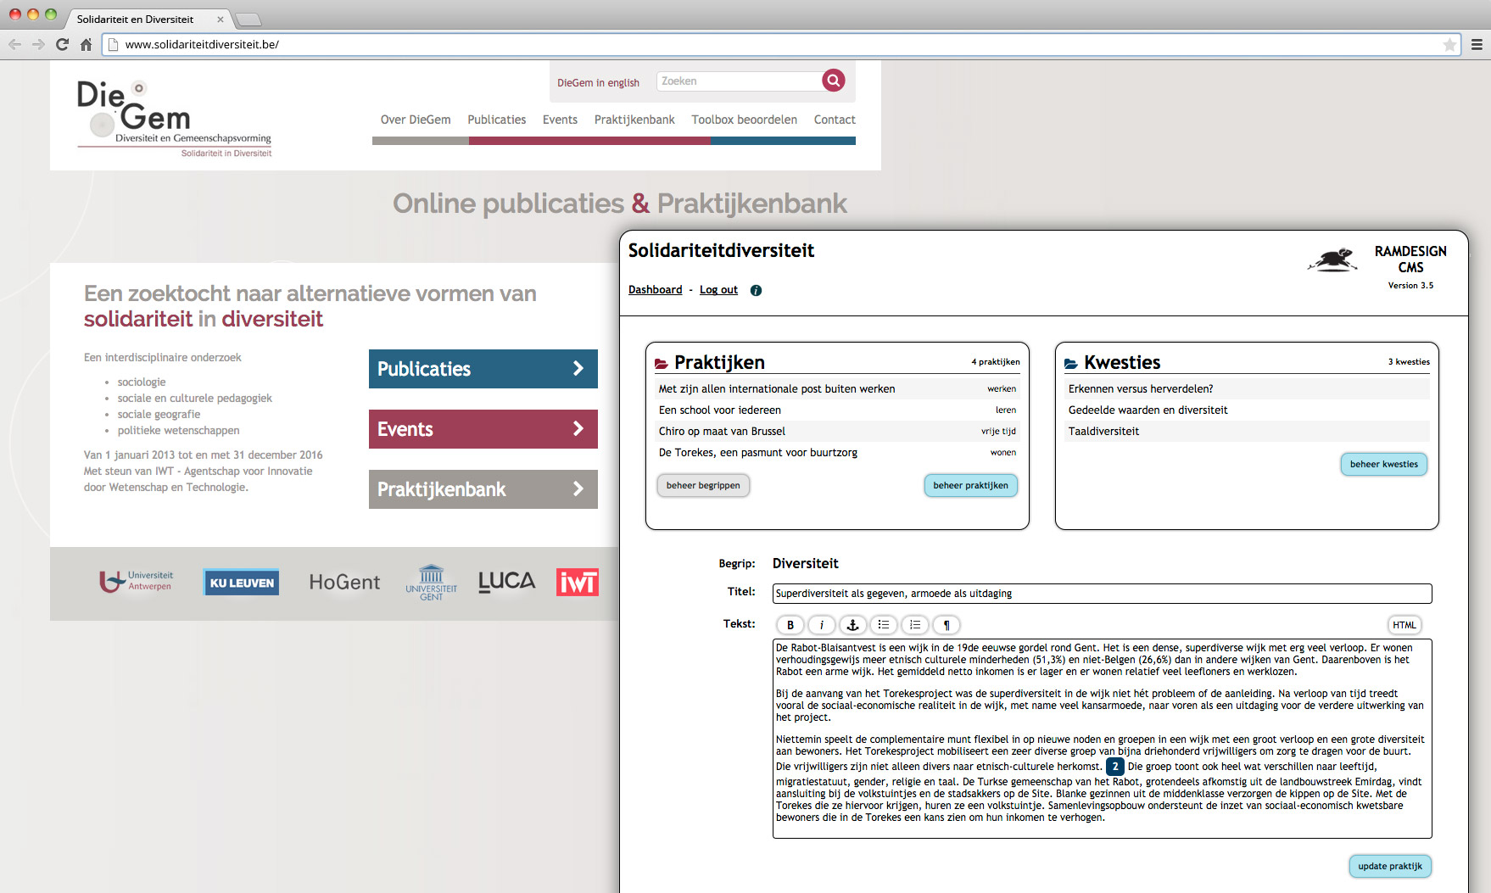The height and width of the screenshot is (893, 1491).
Task: Open the Chrome hamburger menu
Action: click(x=1477, y=44)
